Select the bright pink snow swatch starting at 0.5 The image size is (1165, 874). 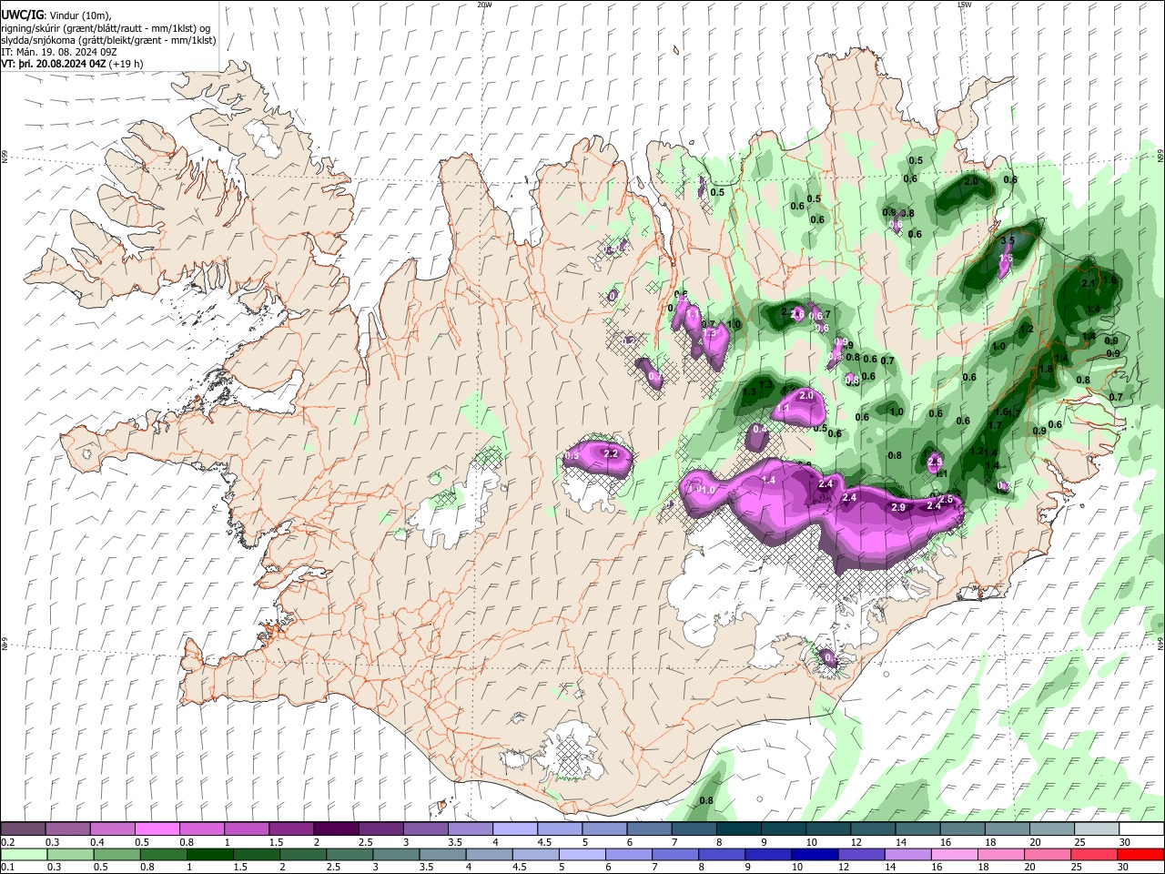pyautogui.click(x=157, y=828)
